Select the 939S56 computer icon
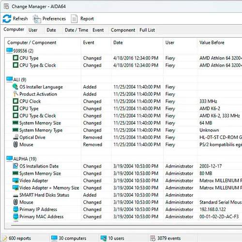This screenshot has height=242, width=242. click(9, 51)
